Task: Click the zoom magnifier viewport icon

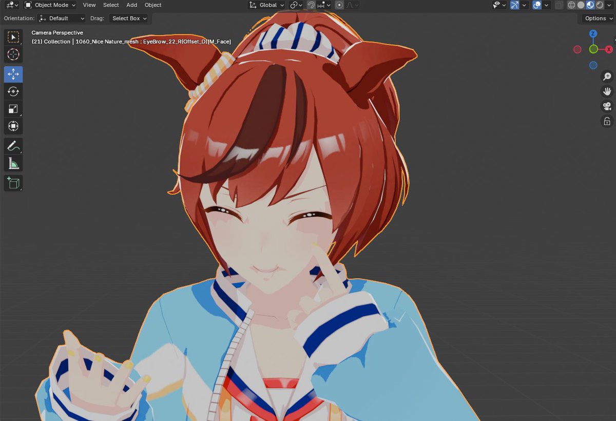Action: click(x=607, y=76)
